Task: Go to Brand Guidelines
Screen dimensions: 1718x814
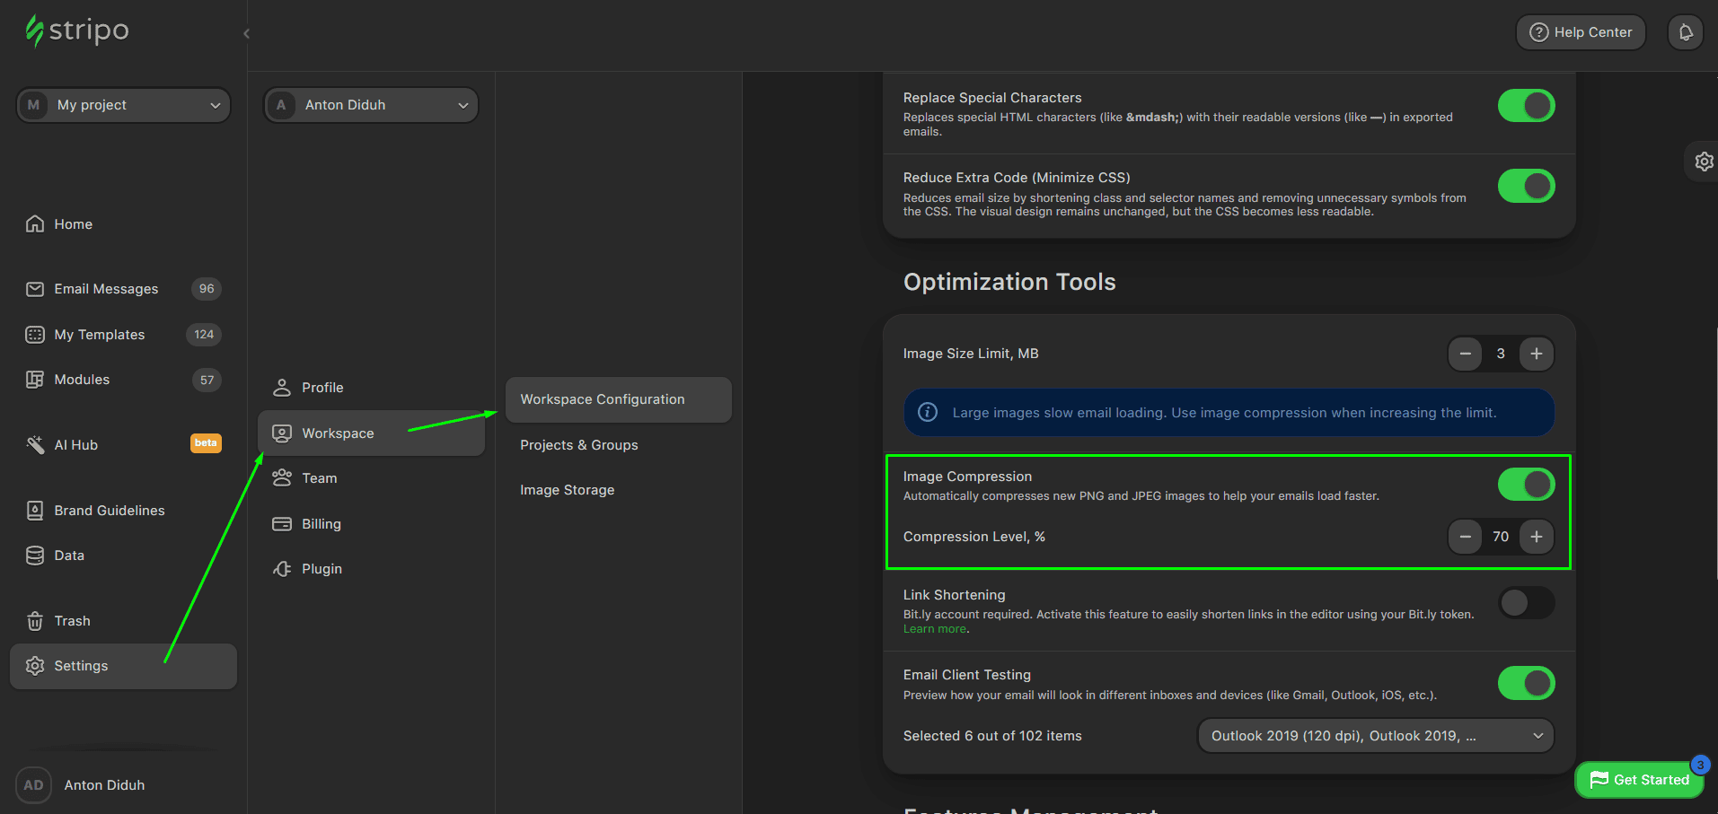Action: pyautogui.click(x=109, y=511)
